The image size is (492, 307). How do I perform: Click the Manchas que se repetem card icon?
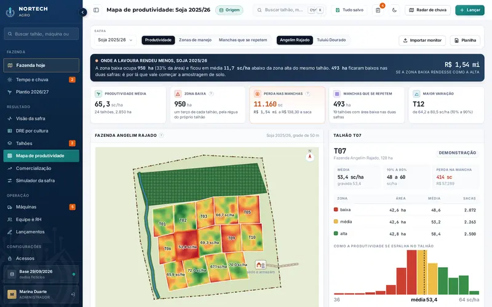click(337, 94)
